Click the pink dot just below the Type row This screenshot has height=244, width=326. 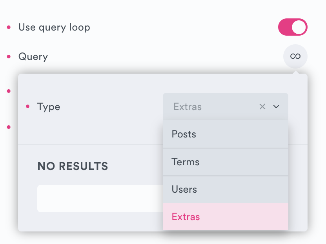(9, 127)
